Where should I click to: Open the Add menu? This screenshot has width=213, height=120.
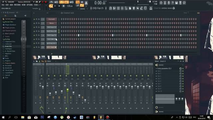[11, 5]
